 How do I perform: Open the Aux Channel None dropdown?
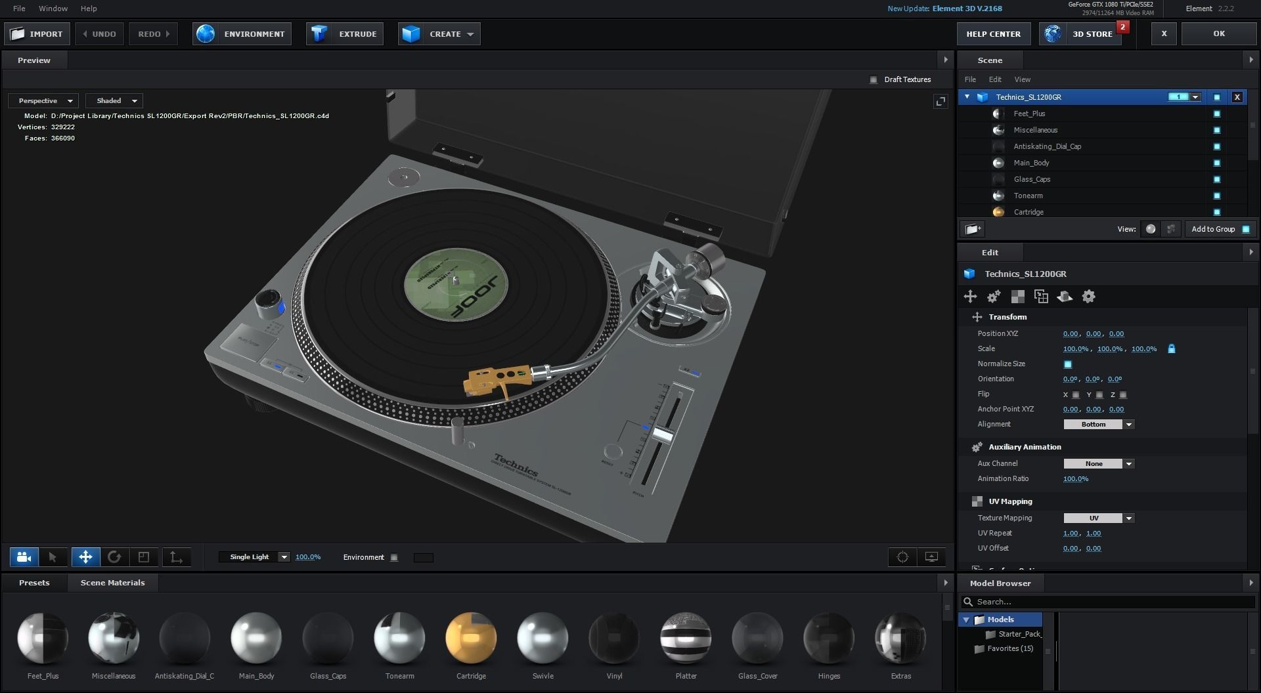(x=1099, y=464)
